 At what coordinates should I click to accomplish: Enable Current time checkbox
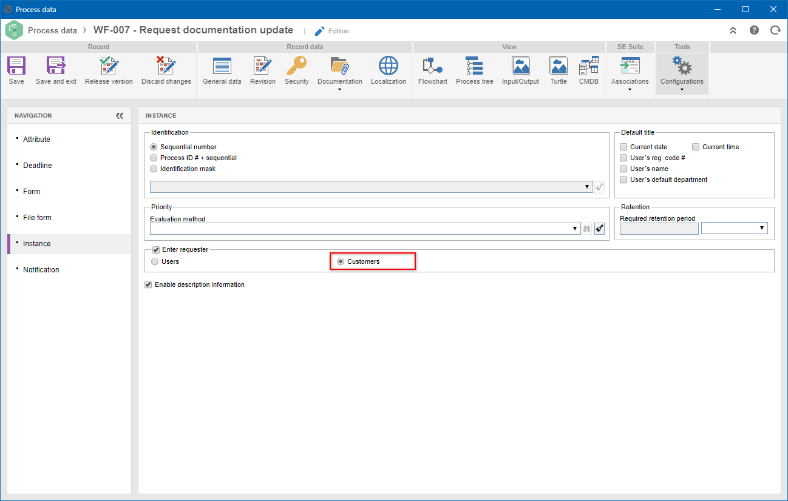click(x=696, y=147)
